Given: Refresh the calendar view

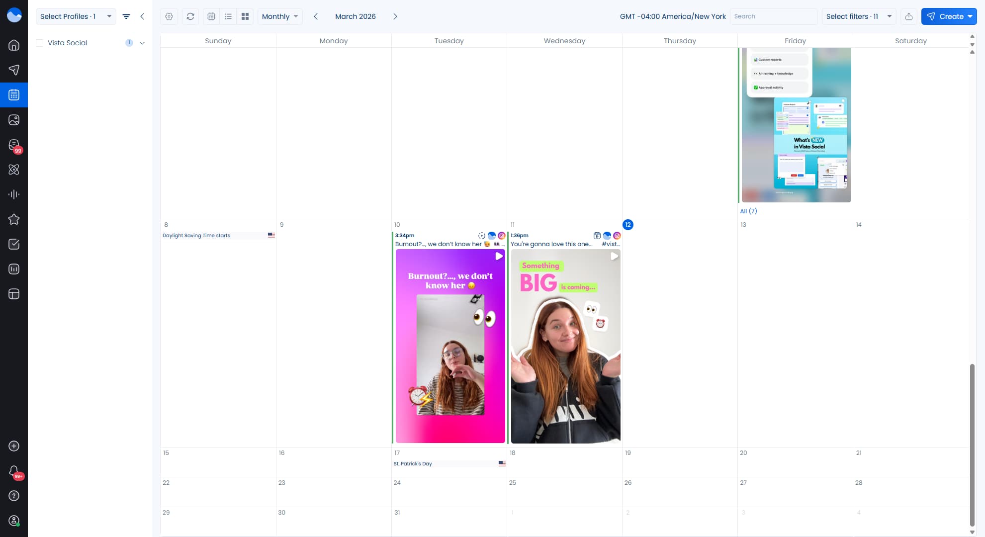Looking at the screenshot, I should coord(190,16).
